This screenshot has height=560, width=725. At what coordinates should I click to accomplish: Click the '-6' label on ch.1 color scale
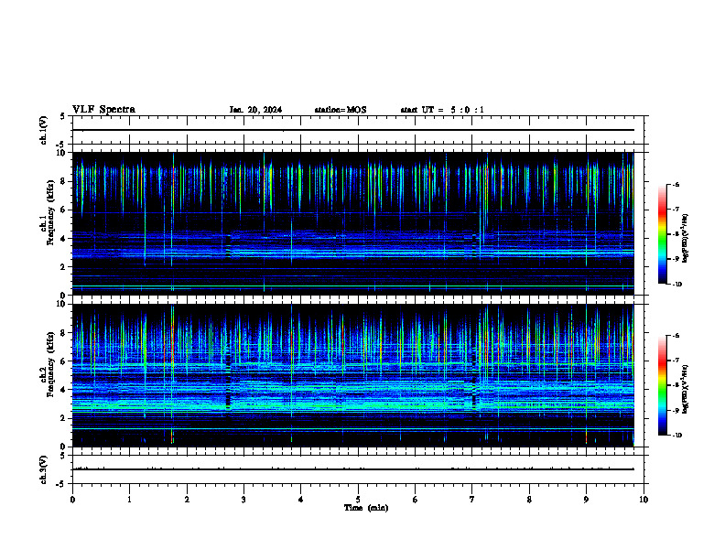point(676,185)
